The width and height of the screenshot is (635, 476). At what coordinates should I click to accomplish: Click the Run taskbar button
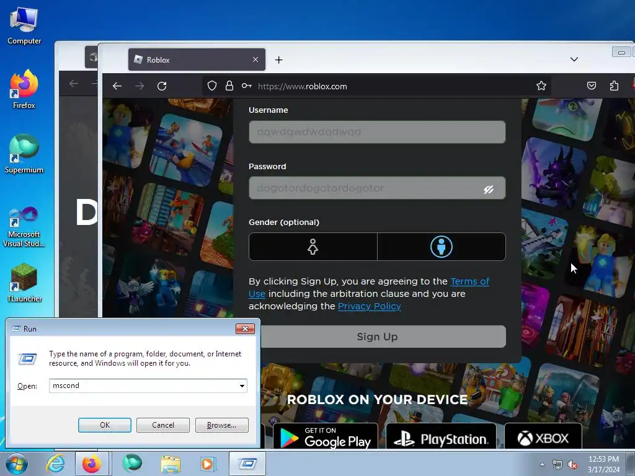point(247,464)
